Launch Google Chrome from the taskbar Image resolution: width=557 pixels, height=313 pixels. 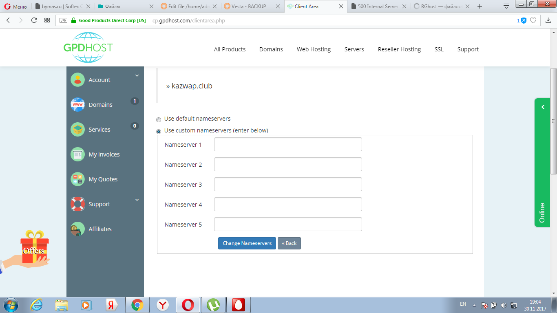coord(137,305)
